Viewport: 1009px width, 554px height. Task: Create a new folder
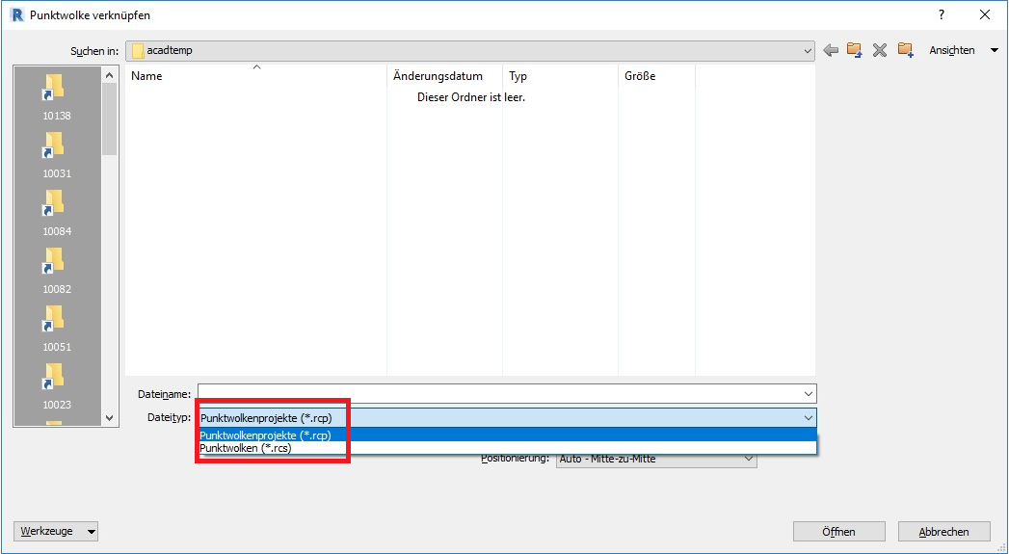tap(905, 50)
